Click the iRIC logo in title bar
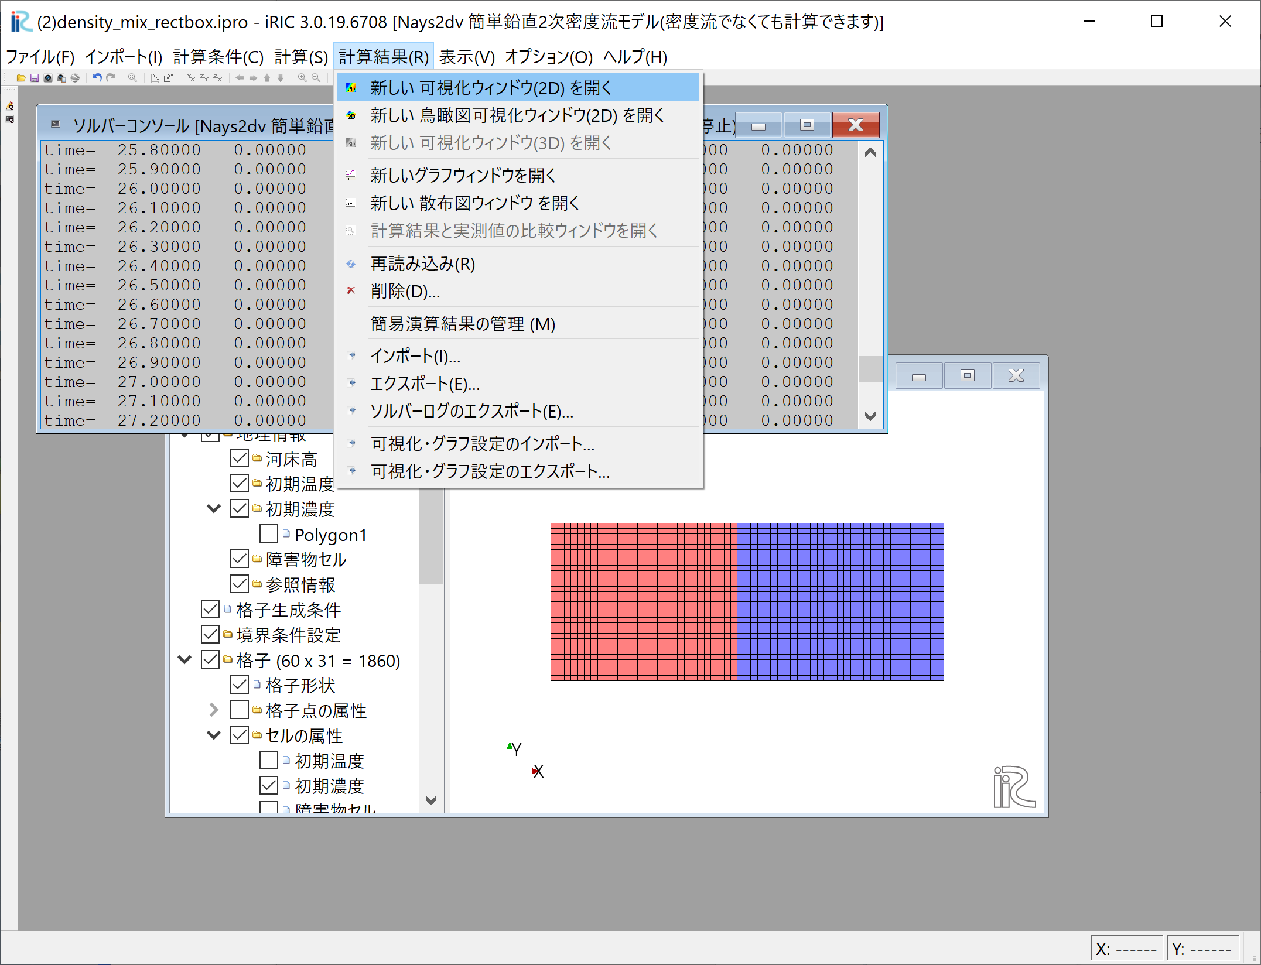The width and height of the screenshot is (1261, 965). [21, 22]
